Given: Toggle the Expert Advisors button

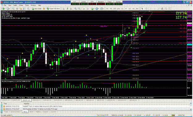Looking at the screenshot, I should (53, 9).
